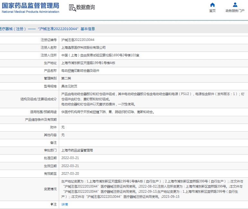Viewport: 248px width, 209px height.
Task: Click the home house icon
Action: coord(212,5)
